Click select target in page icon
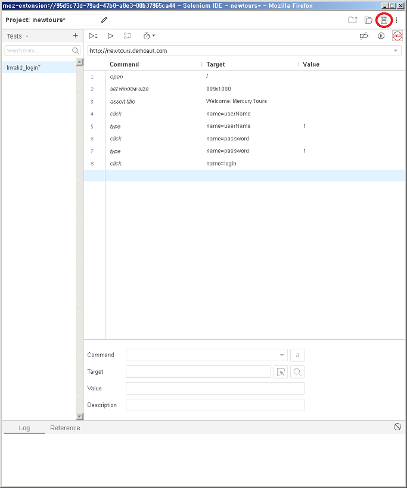This screenshot has height=488, width=407. tap(281, 372)
